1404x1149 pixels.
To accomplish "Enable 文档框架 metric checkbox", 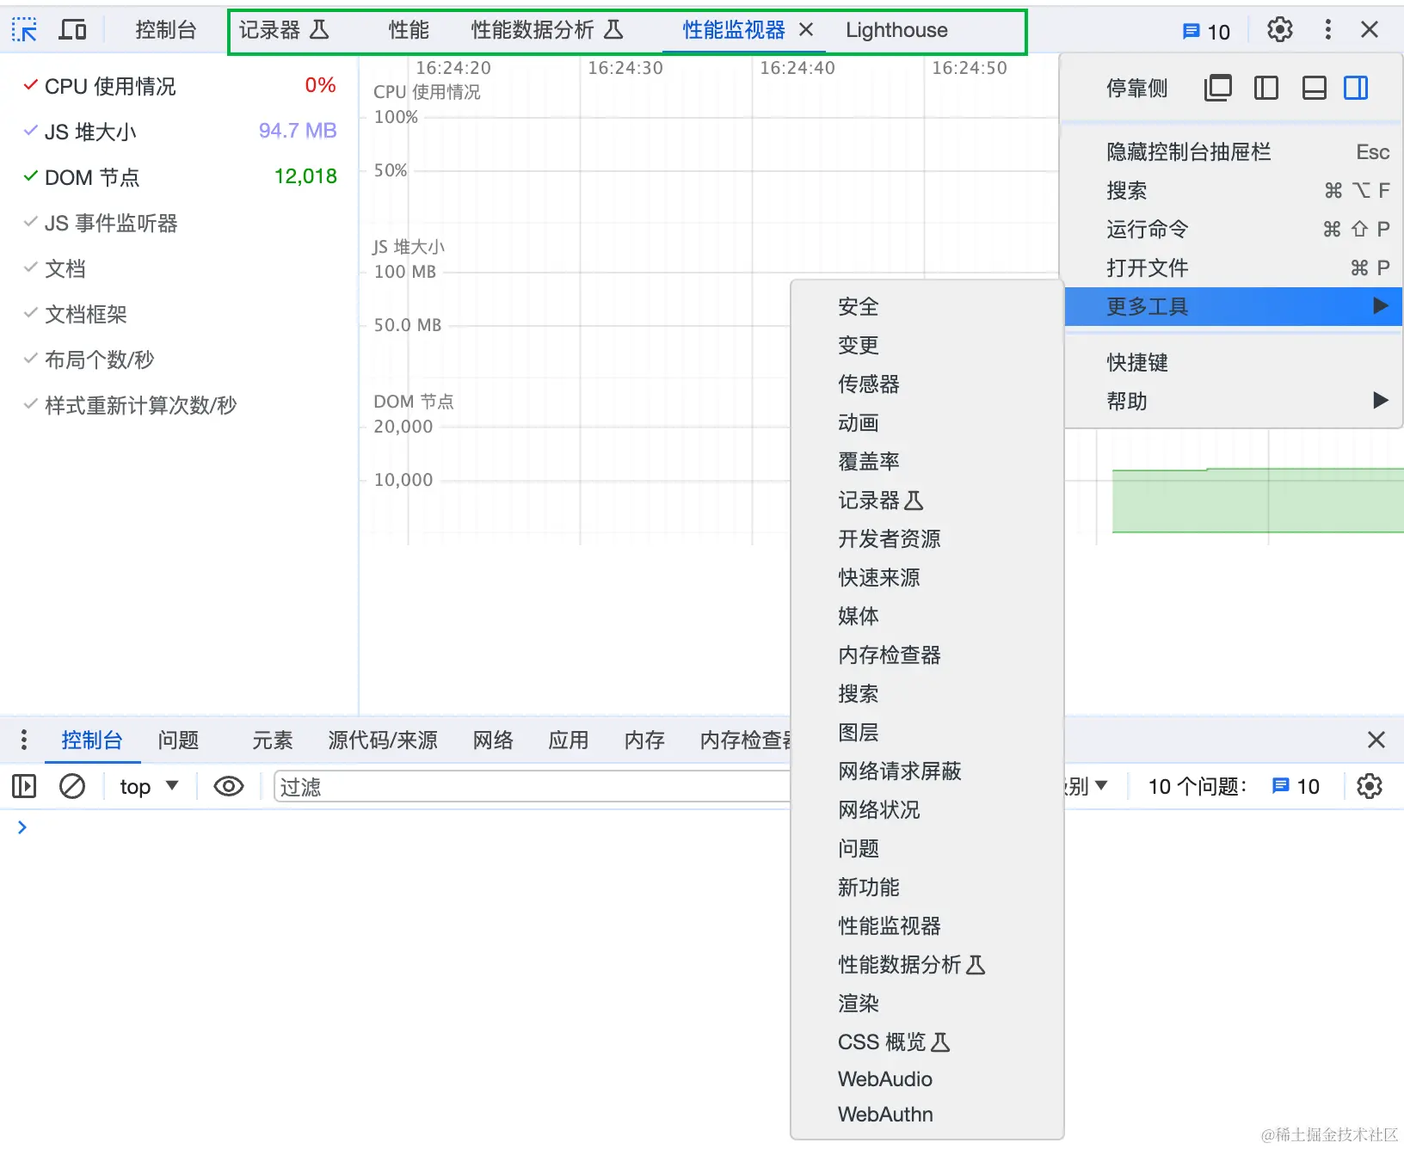I will [x=31, y=313].
